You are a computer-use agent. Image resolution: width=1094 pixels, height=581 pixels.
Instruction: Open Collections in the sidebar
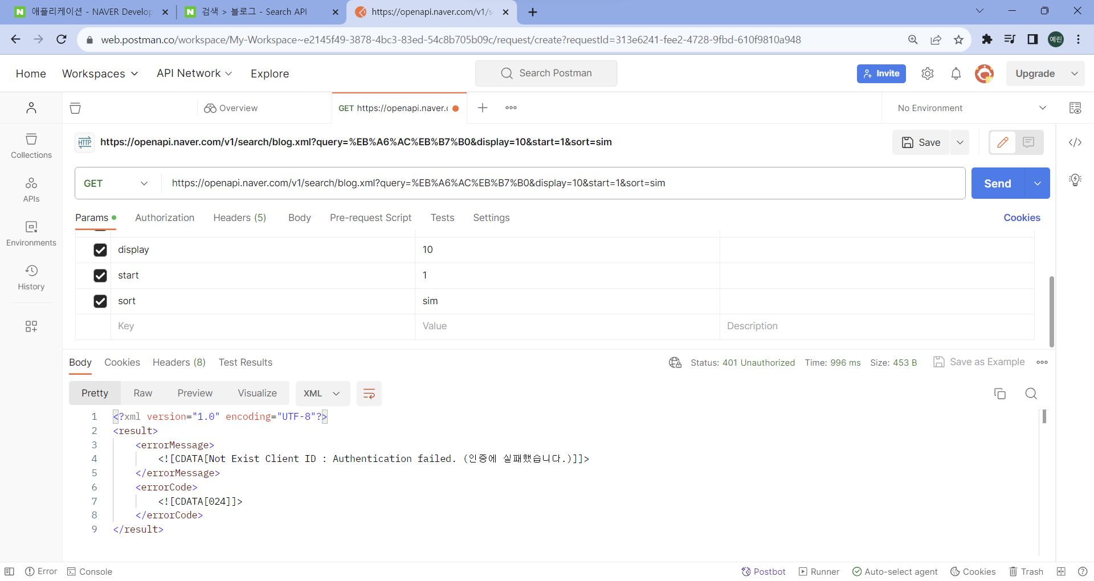[x=31, y=146]
